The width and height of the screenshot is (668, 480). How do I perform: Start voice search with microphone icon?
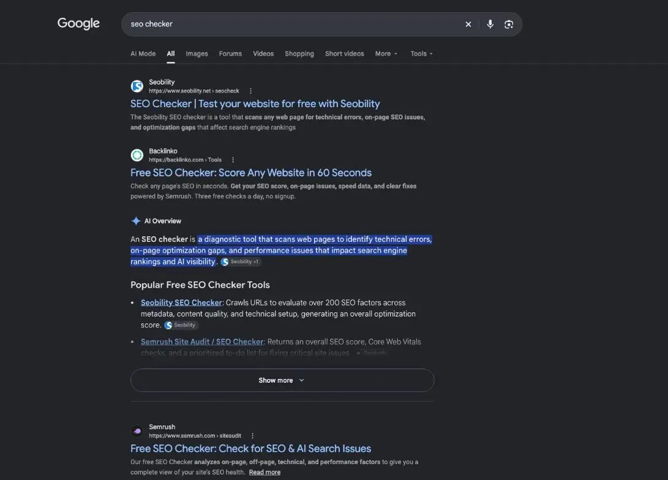[x=490, y=24]
